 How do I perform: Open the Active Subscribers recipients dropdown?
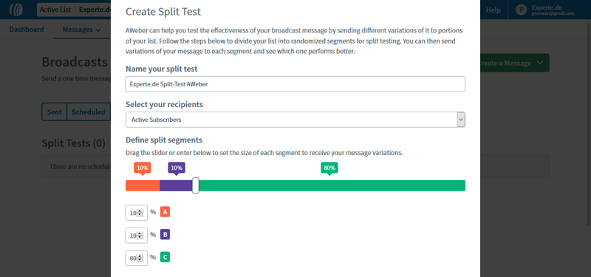(x=295, y=120)
